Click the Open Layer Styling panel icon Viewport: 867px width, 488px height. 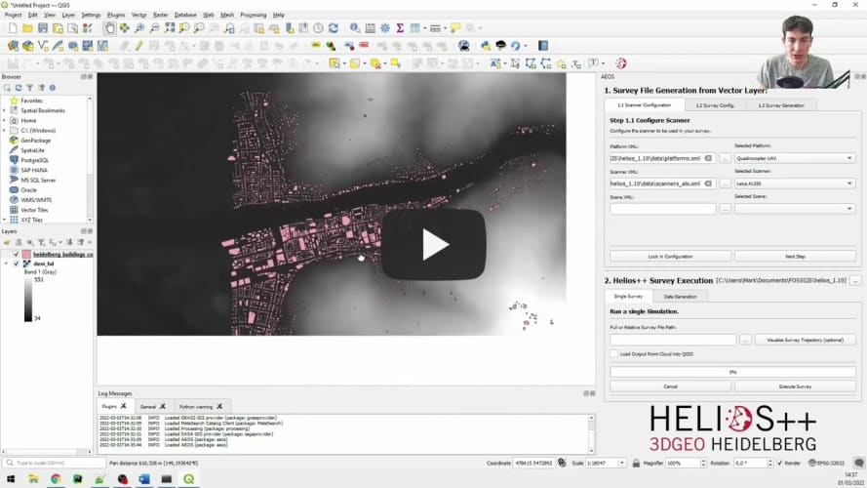coord(7,242)
